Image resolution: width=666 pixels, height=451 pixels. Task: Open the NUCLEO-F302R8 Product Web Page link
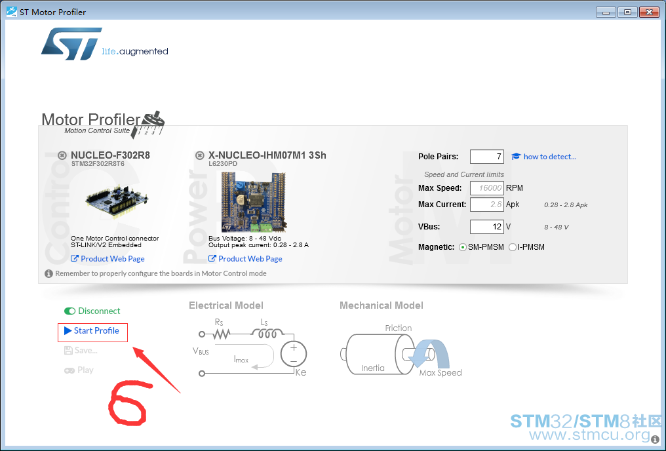pyautogui.click(x=108, y=259)
